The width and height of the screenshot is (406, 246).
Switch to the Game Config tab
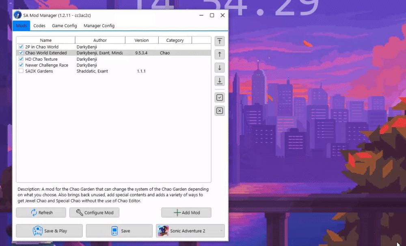click(x=65, y=25)
